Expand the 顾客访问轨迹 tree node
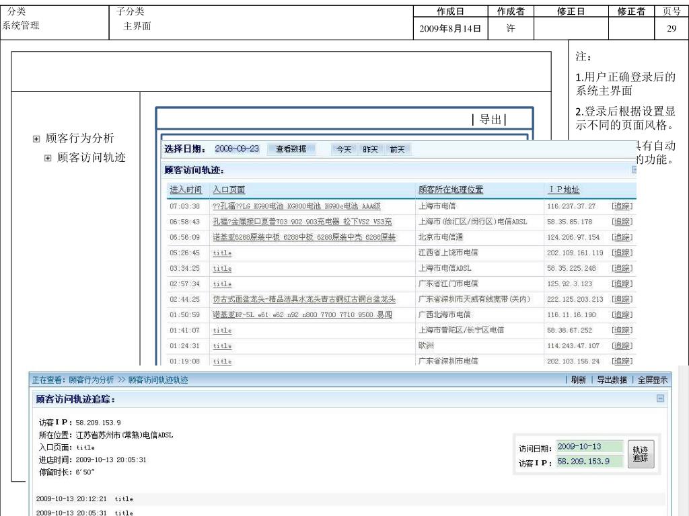The image size is (689, 516). point(48,158)
